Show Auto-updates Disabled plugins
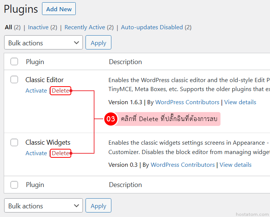Viewport: 270px width, 217px height. point(152,27)
